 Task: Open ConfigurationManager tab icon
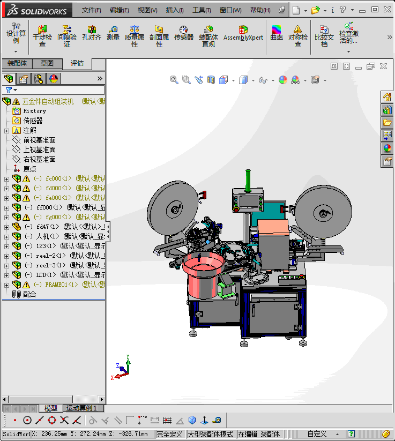(x=39, y=79)
